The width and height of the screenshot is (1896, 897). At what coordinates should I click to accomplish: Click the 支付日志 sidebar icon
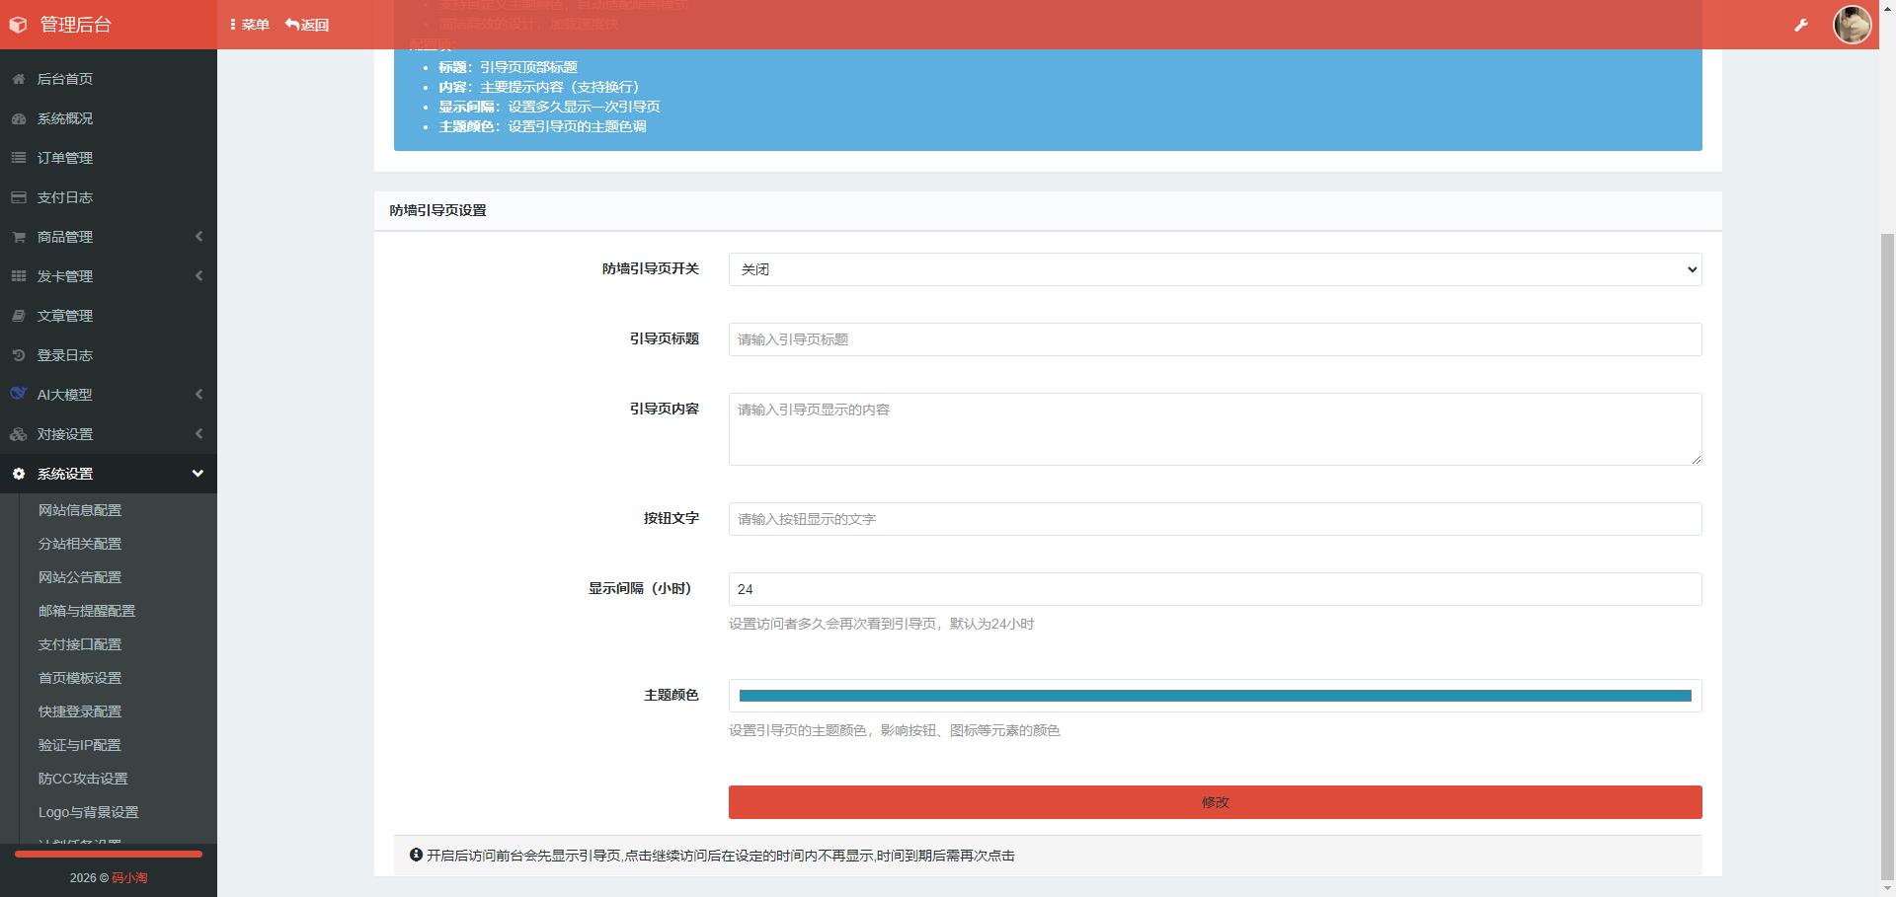[x=18, y=197]
